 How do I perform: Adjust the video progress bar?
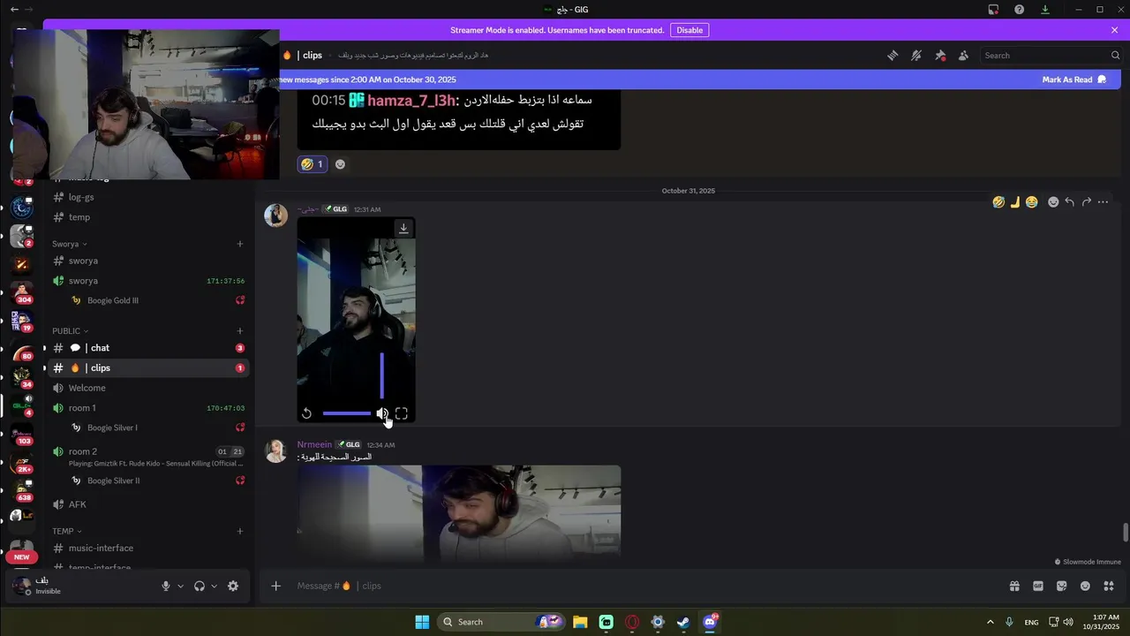click(347, 413)
